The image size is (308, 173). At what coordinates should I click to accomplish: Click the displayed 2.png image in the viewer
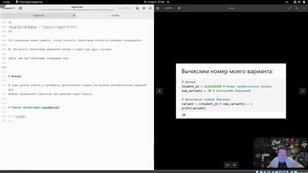231,91
